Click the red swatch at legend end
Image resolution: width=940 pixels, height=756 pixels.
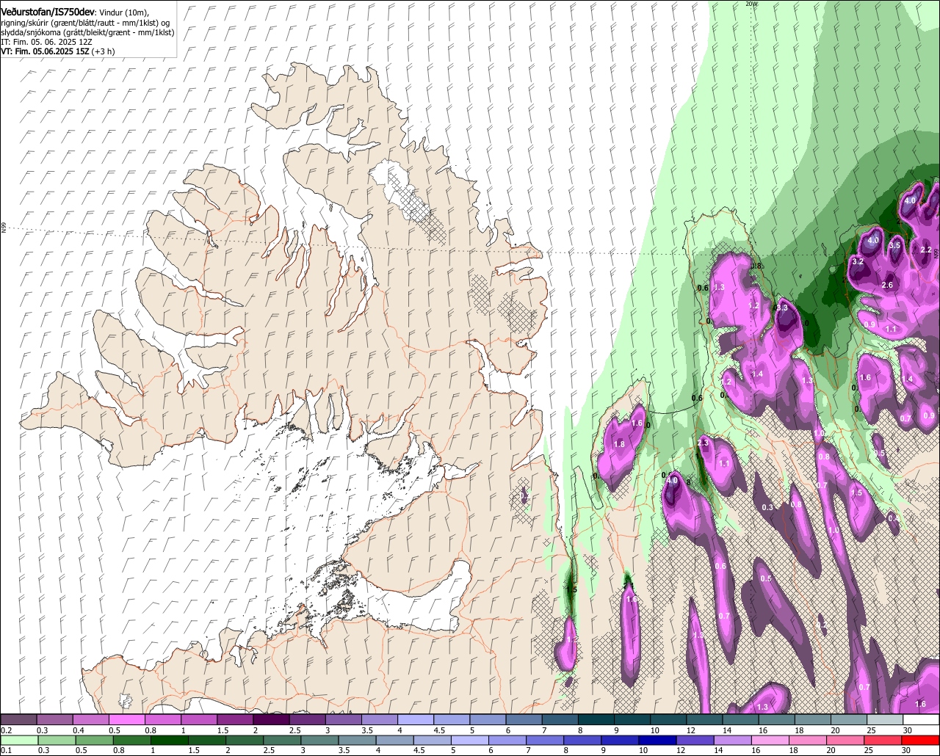[922, 741]
